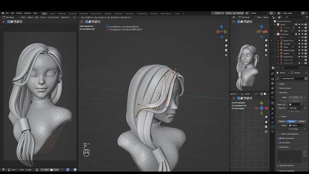This screenshot has height=174, width=309.
Task: Click the blue Z axis on main viewport gizmo
Action: coord(222,27)
